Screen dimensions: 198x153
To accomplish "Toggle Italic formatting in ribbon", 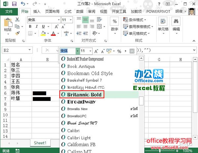I will 37,26.
